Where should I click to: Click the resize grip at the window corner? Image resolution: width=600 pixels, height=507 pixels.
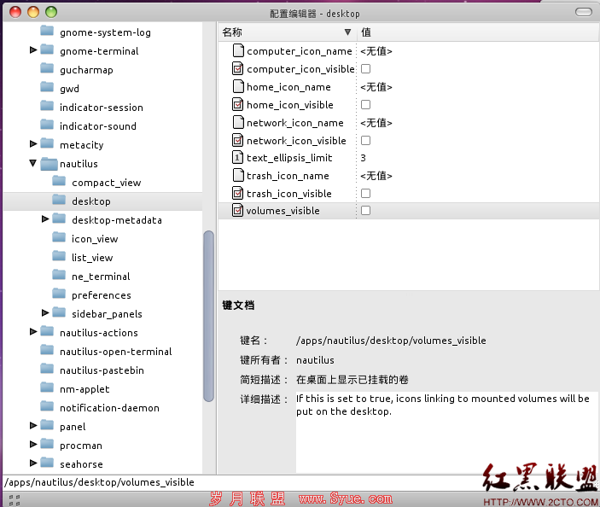[x=15, y=499]
